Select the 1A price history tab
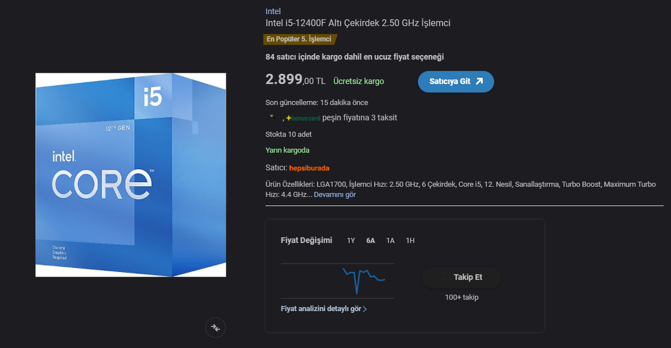The image size is (671, 348). (x=390, y=241)
